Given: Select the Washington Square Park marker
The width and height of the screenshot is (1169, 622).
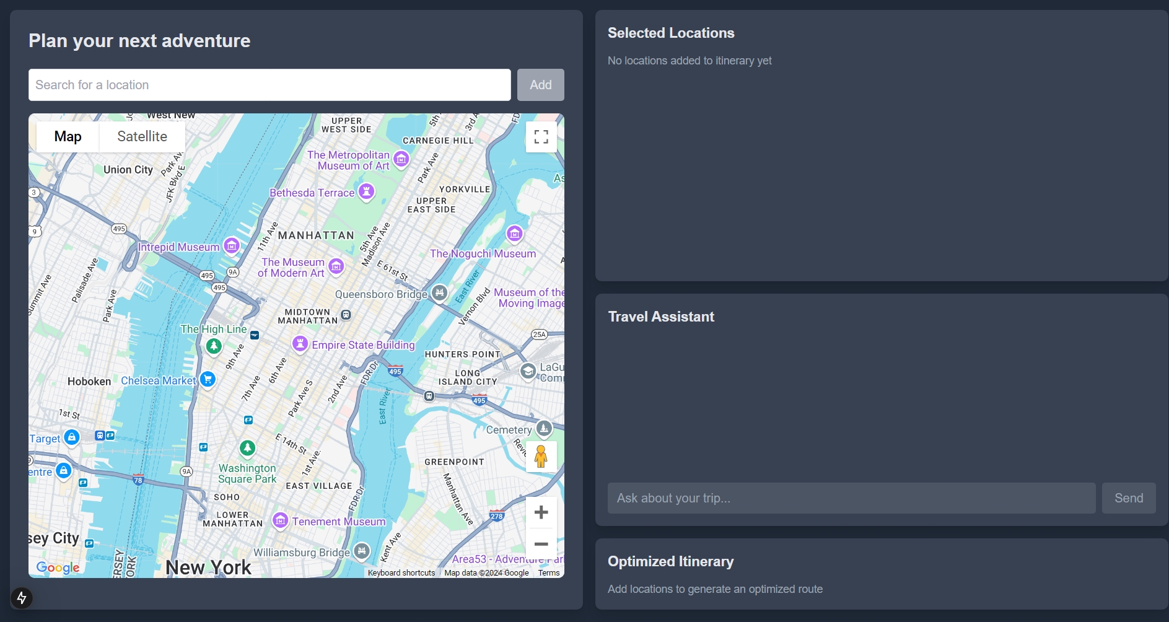Looking at the screenshot, I should (247, 447).
